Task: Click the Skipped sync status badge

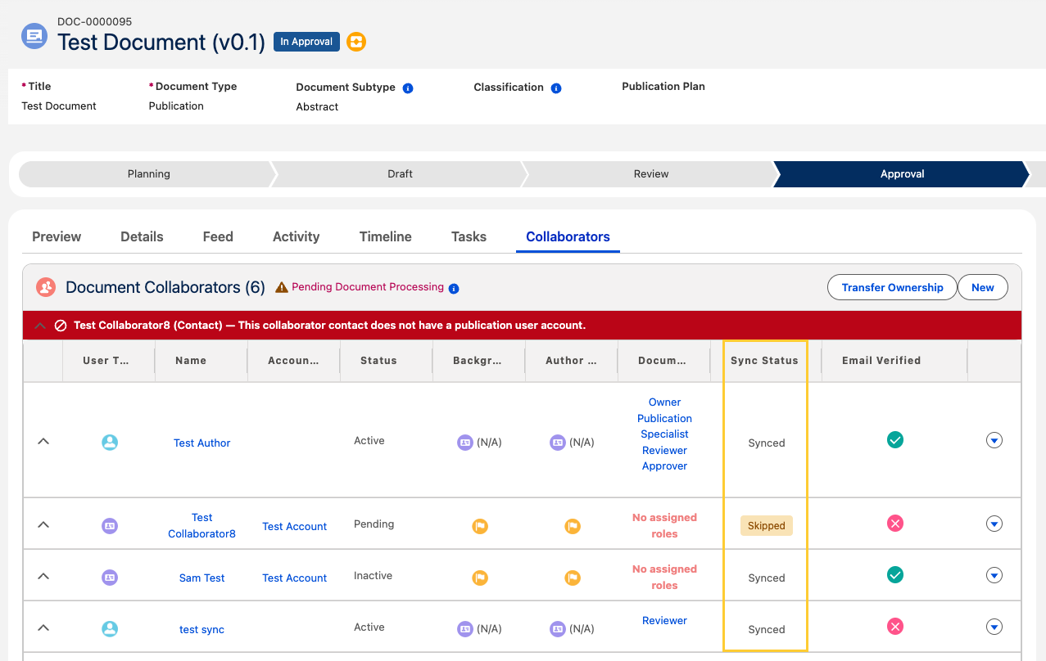Action: point(767,525)
